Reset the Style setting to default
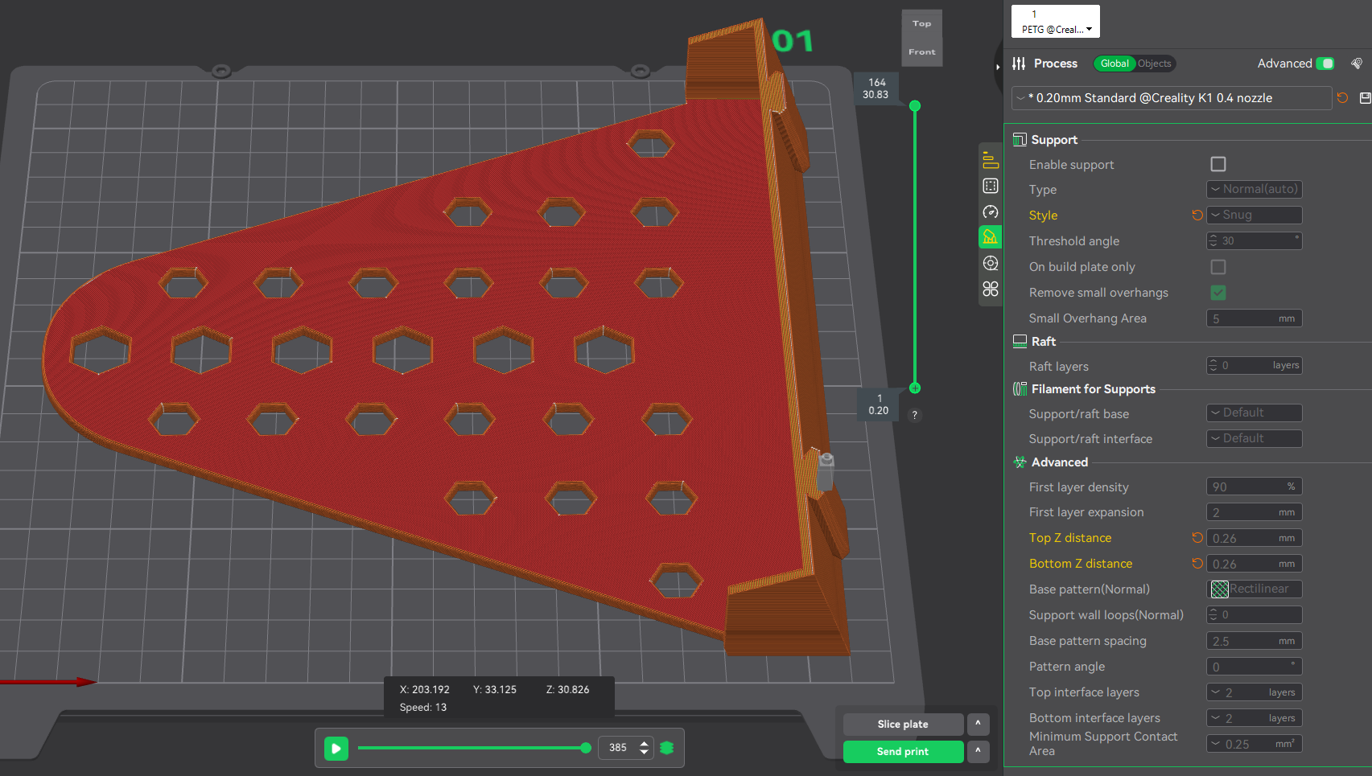 click(x=1197, y=215)
